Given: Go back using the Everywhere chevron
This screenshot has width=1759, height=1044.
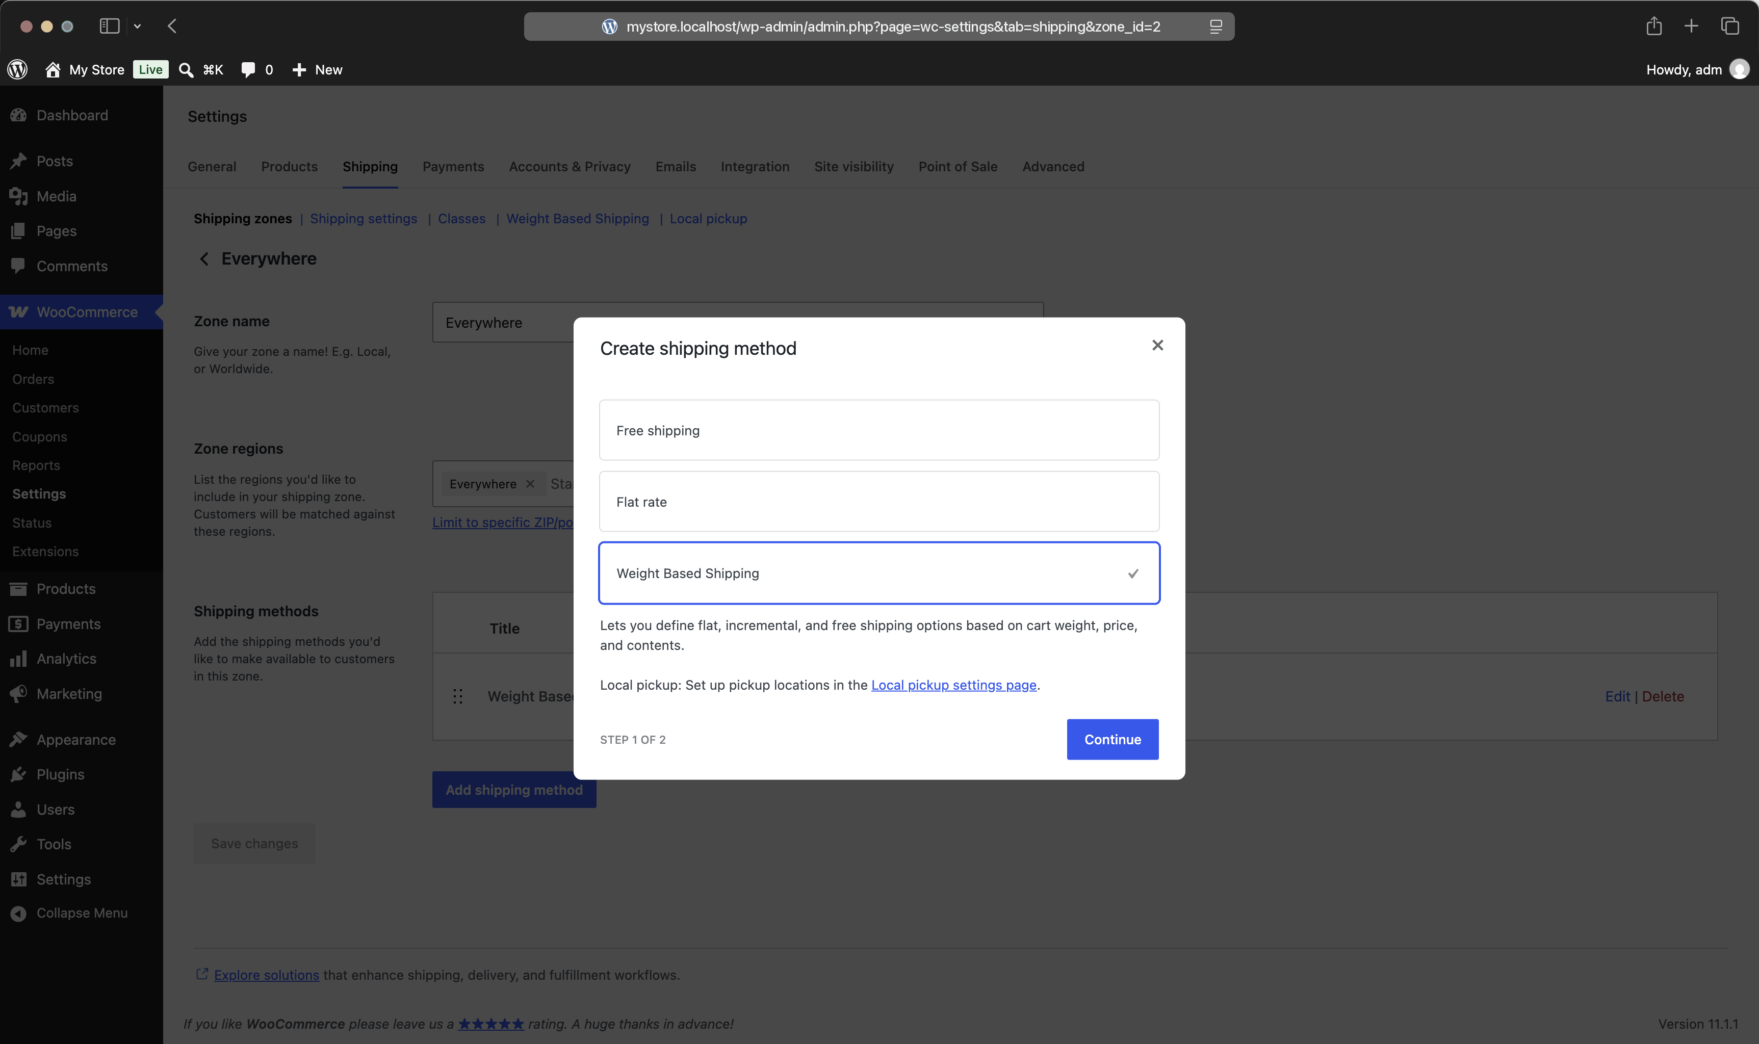Looking at the screenshot, I should click(204, 259).
